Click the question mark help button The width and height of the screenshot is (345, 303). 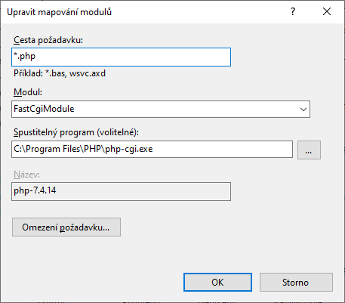[x=293, y=11]
